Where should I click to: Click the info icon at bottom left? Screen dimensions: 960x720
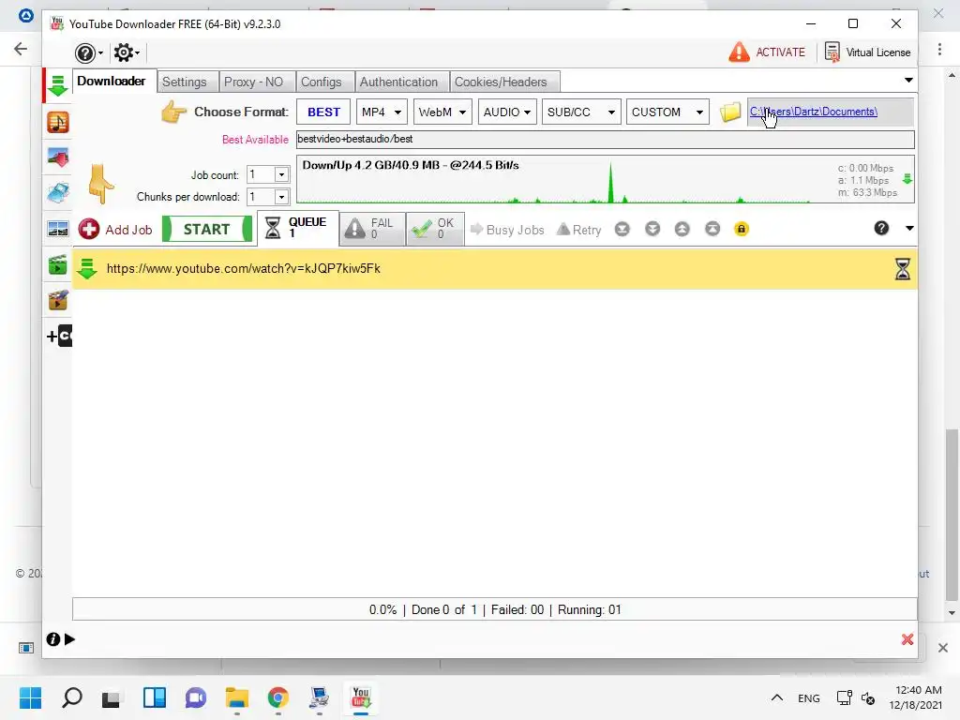click(53, 639)
